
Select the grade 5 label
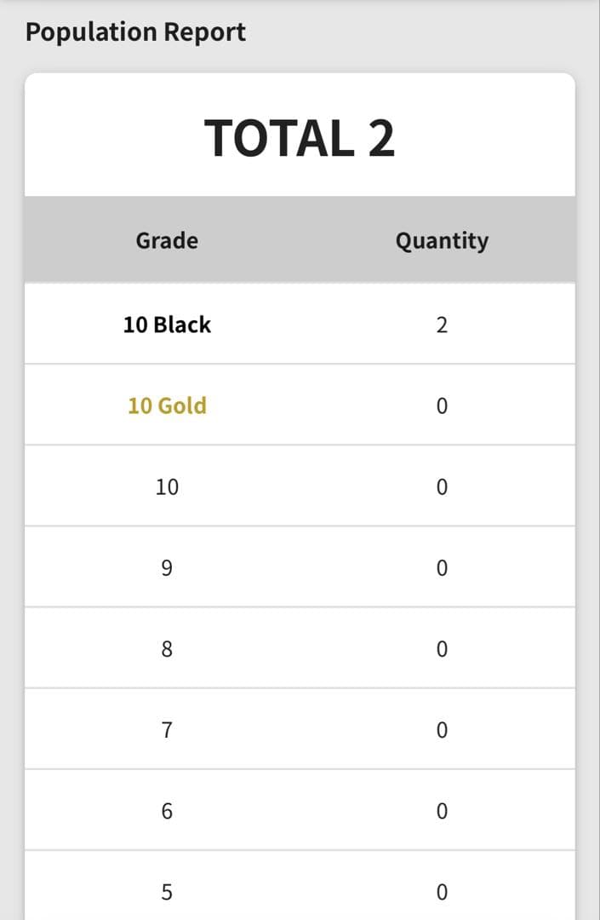coord(167,892)
